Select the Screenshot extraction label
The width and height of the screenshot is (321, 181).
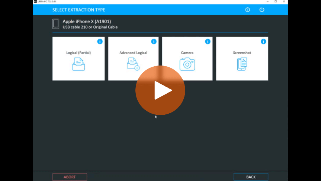pos(242,53)
